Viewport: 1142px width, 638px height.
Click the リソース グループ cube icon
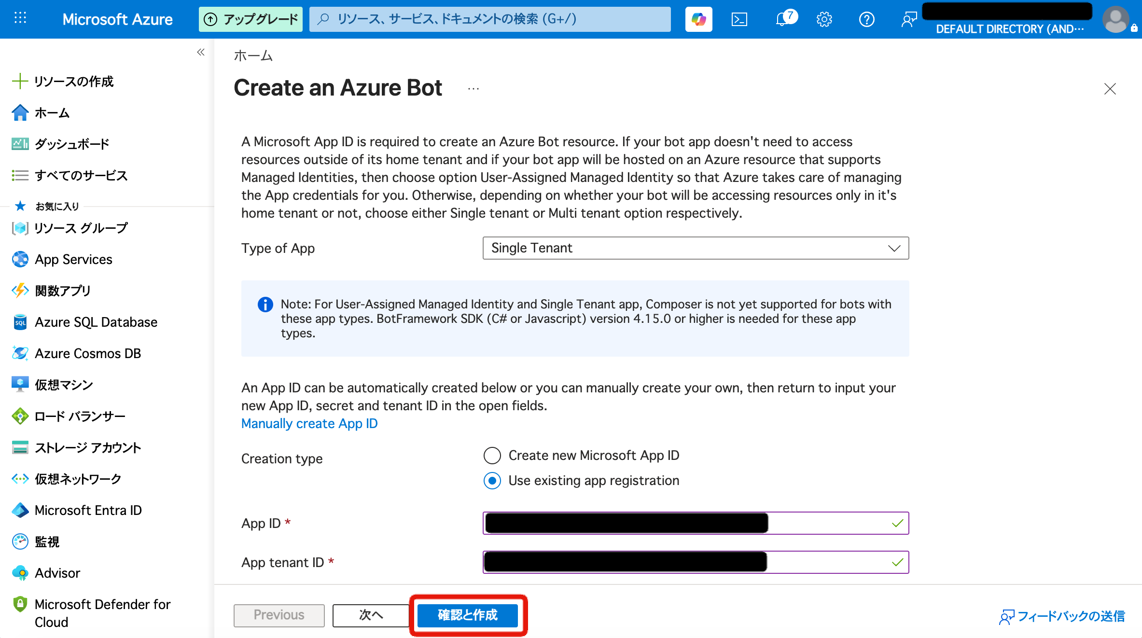coord(20,228)
